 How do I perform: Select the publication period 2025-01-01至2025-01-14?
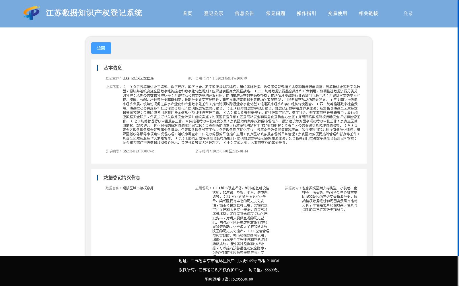(230, 151)
